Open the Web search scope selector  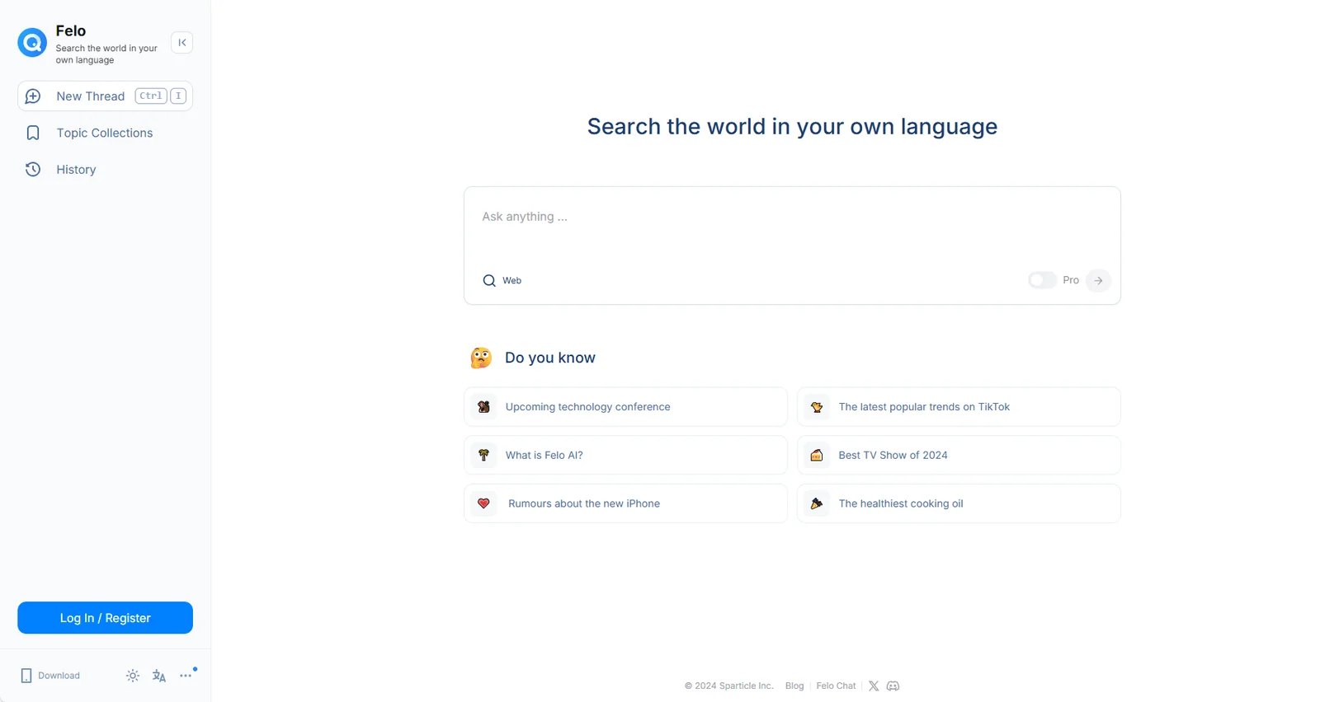tap(502, 281)
